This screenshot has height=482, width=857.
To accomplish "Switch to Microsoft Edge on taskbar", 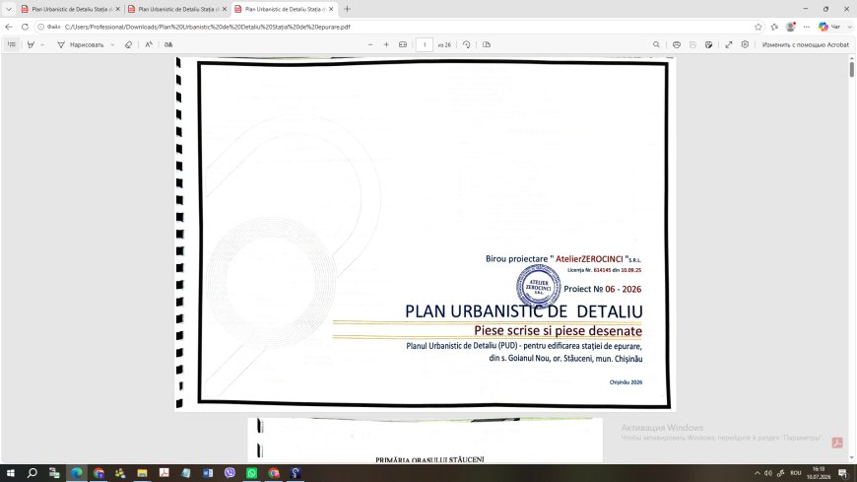I will [x=77, y=473].
